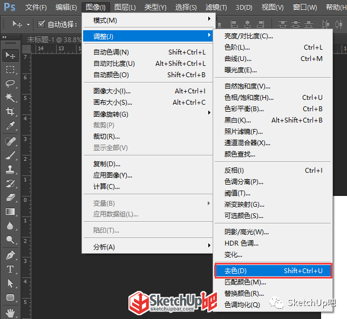Select the Rectangular Marquee tool
Image resolution: width=347 pixels, height=319 pixels.
[10, 69]
